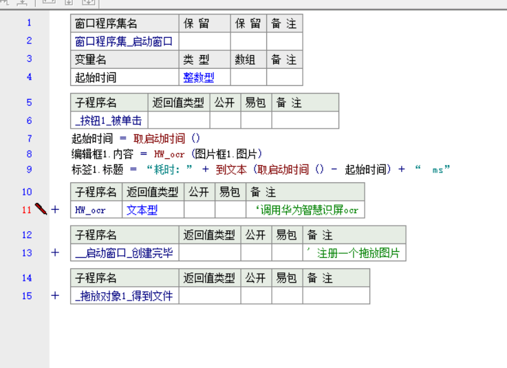Click the “耗时:” string literal

(x=170, y=169)
